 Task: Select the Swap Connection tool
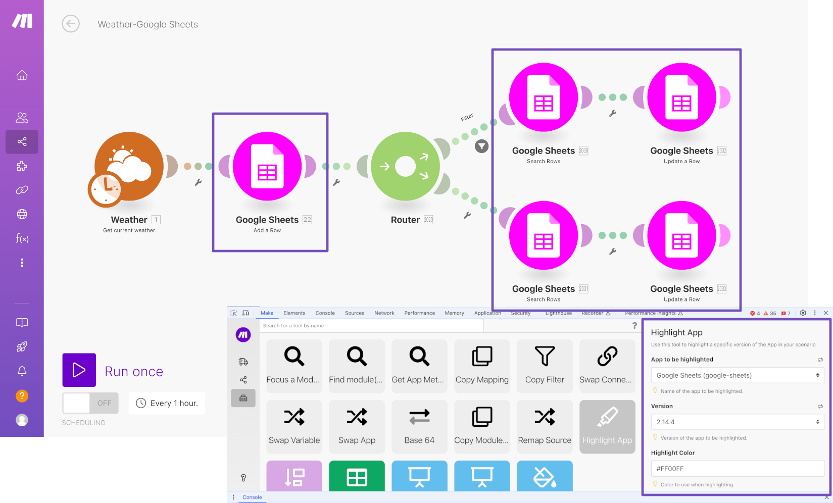point(607,366)
